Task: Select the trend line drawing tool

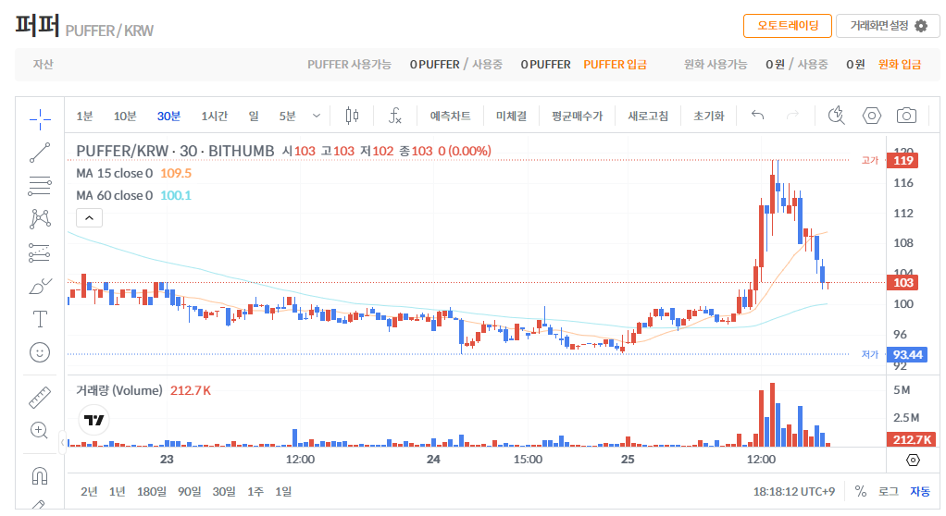Action: 40,154
